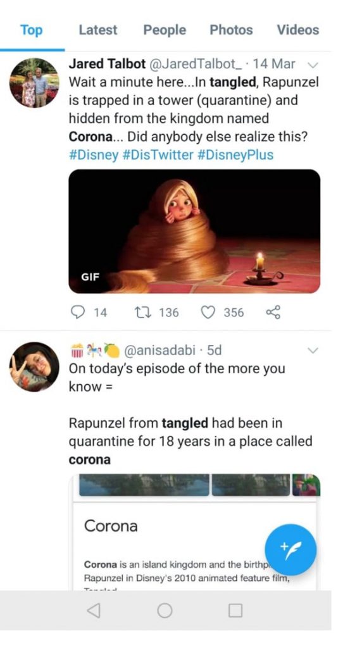Tap the reply icon under Jared's tweet
This screenshot has height=648, width=343.
[77, 313]
